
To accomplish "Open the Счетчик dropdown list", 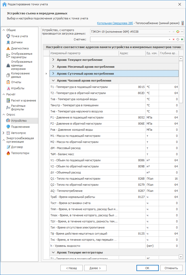I will pos(170,39).
